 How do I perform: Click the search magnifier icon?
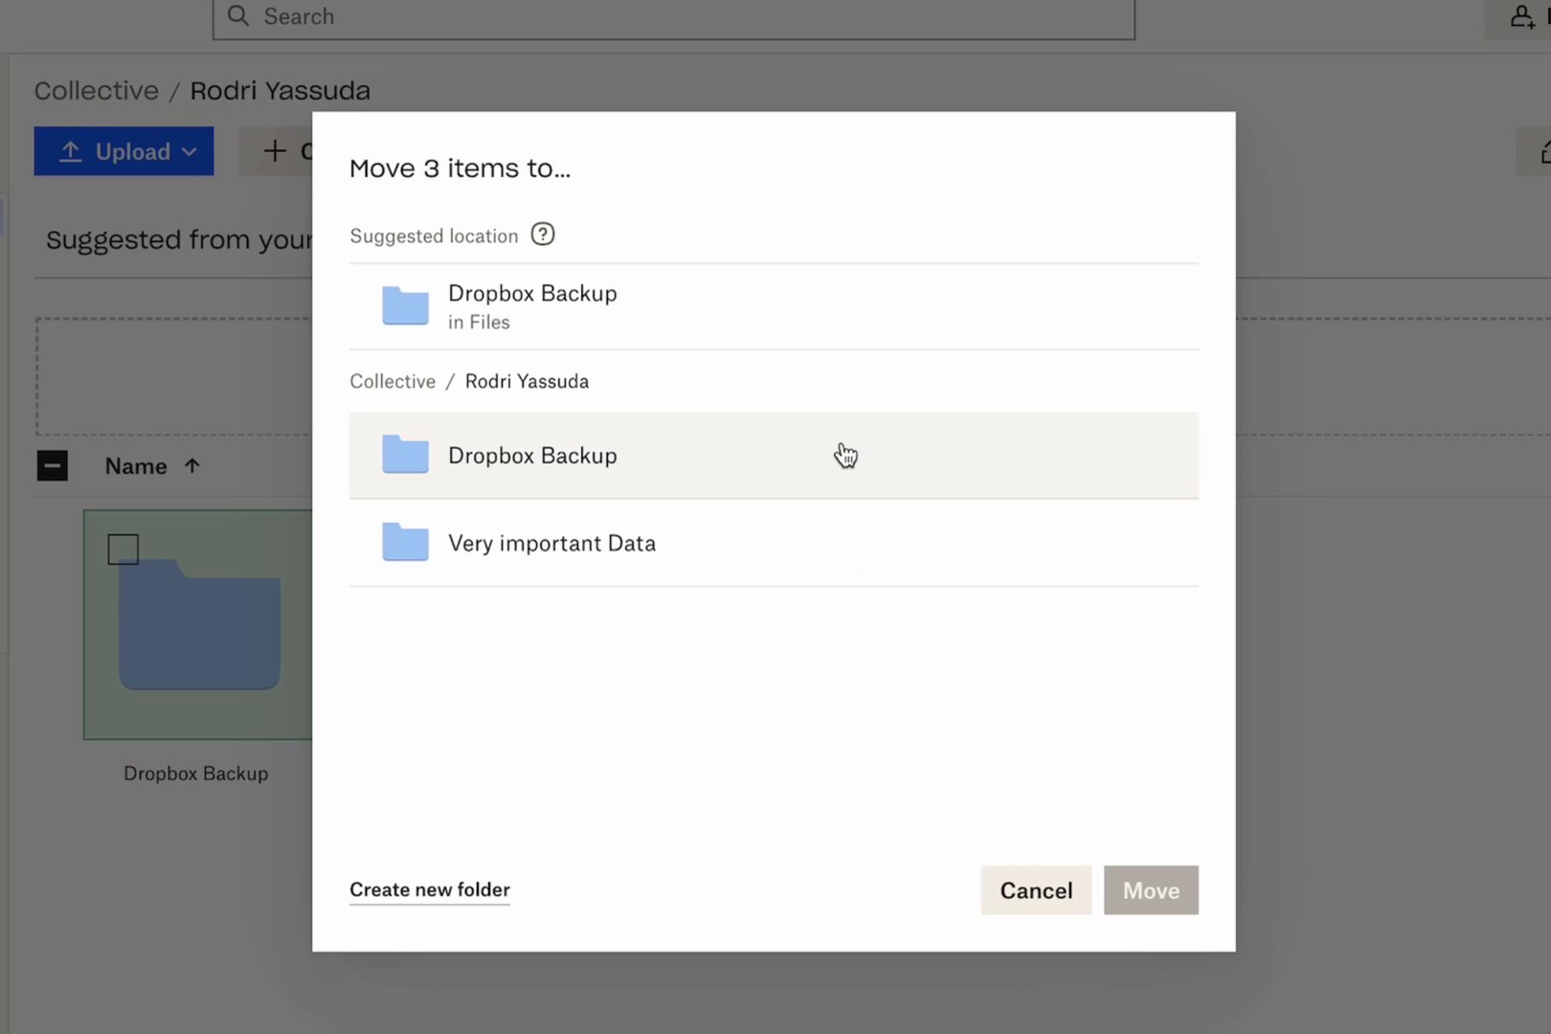point(238,16)
